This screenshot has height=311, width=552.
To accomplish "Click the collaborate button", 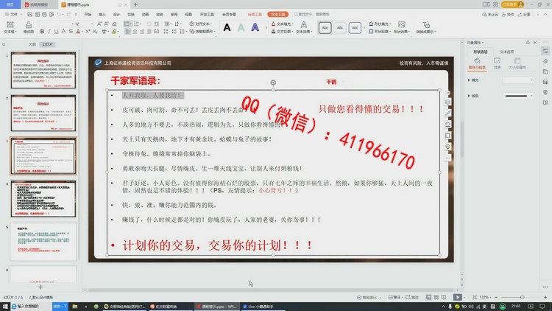I will pos(508,15).
